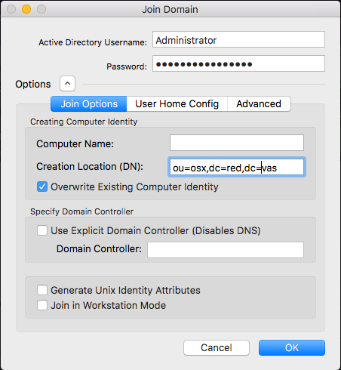The image size is (341, 370).
Task: Click the disabled red close button
Action: tap(11, 9)
